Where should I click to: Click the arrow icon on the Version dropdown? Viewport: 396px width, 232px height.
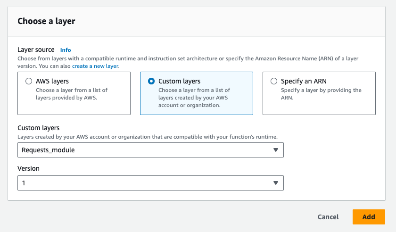tap(276, 183)
